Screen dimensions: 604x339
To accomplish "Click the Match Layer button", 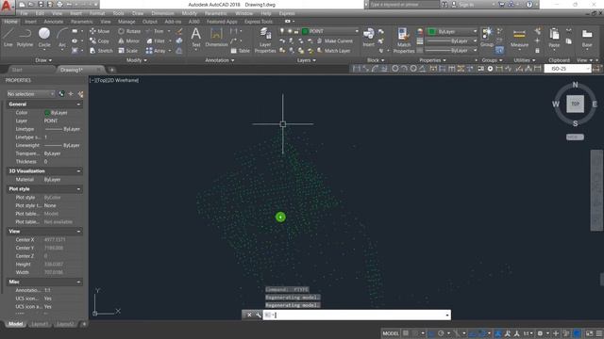I will click(x=333, y=50).
